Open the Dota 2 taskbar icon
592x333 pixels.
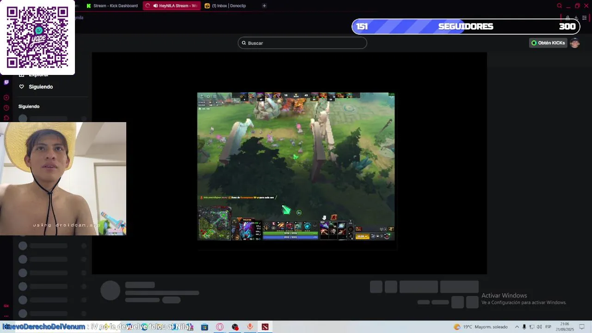point(265,327)
